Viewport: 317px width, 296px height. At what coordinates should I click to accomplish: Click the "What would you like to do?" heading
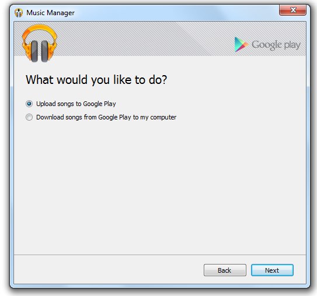(96, 80)
